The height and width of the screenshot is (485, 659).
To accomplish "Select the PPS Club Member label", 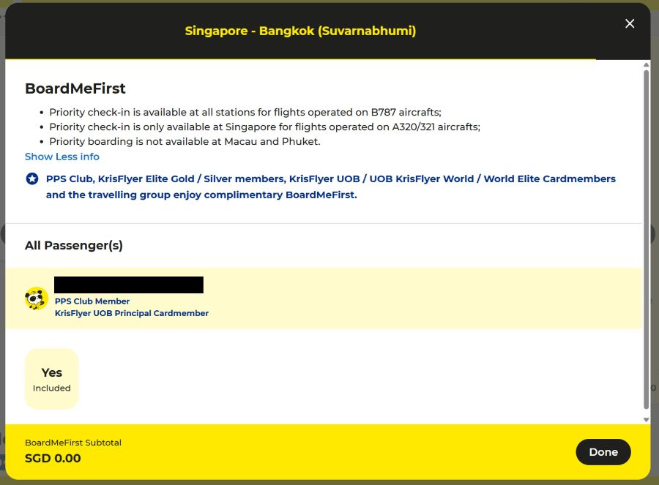I will [x=92, y=301].
